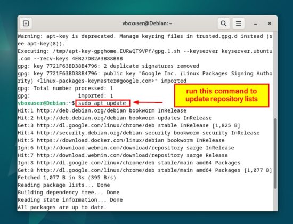Viewport: 293px width, 224px height.
Task: Click the linux-packages-keymaster@google.com email text
Action: (97, 81)
